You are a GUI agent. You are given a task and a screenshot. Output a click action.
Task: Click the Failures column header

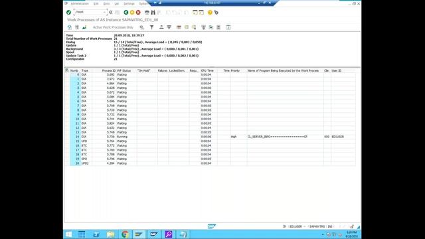coord(163,70)
